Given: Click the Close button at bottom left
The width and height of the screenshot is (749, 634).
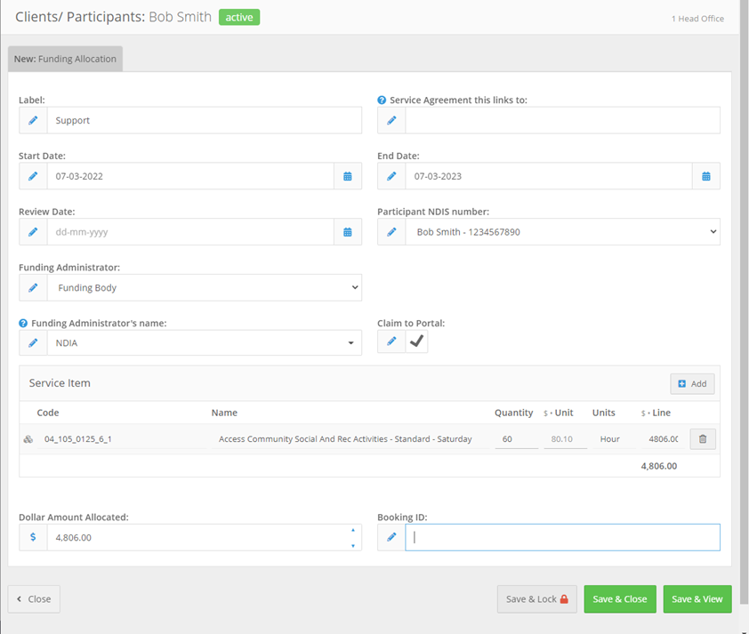Looking at the screenshot, I should point(34,599).
